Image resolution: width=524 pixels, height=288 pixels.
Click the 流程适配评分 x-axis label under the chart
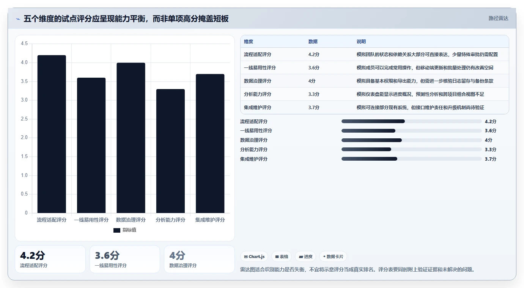click(x=52, y=220)
